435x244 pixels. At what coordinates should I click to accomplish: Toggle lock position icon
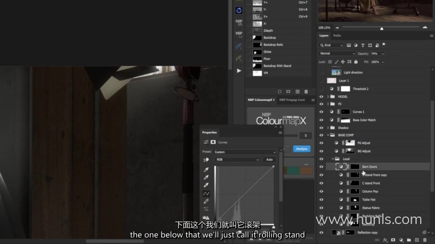click(343, 62)
